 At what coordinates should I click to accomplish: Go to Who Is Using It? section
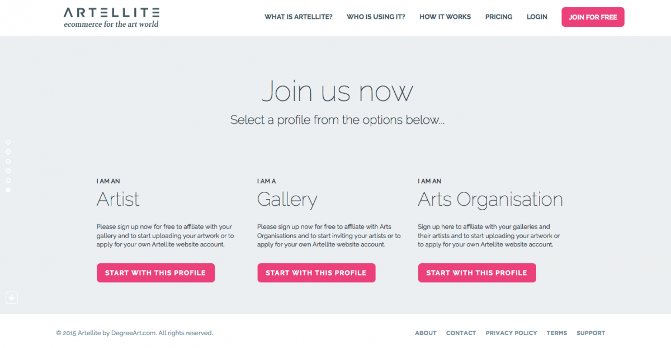click(x=376, y=17)
